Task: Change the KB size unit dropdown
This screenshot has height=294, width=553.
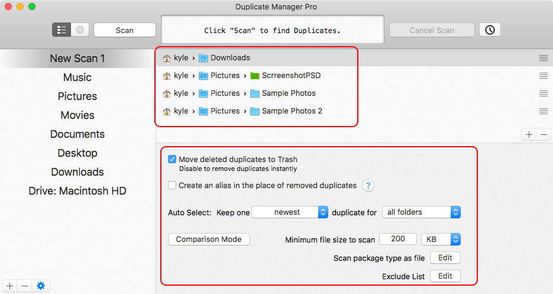Action: tap(441, 240)
